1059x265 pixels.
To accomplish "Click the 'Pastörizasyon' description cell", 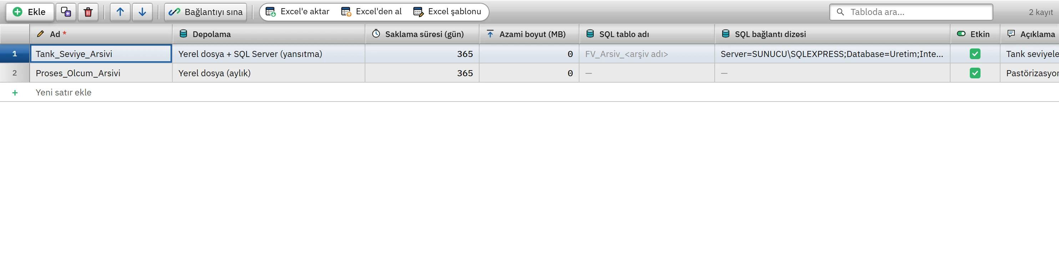I will (x=1029, y=73).
